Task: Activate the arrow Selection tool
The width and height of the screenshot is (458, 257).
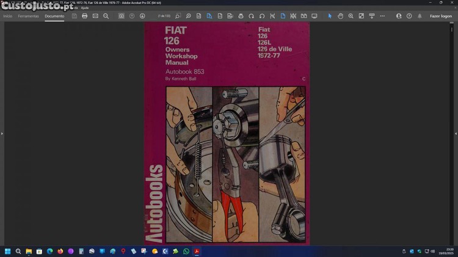Action: [x=330, y=16]
